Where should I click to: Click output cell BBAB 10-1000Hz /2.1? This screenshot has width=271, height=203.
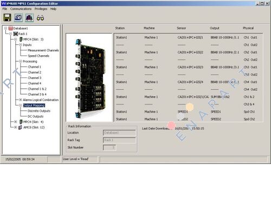[225, 53]
